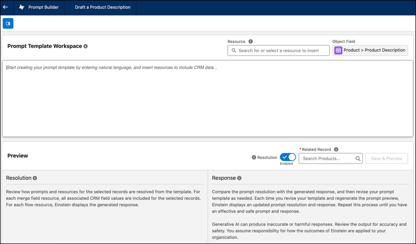Click info icon beside Prompt Template Workspace
The height and width of the screenshot is (244, 416).
pyautogui.click(x=86, y=46)
